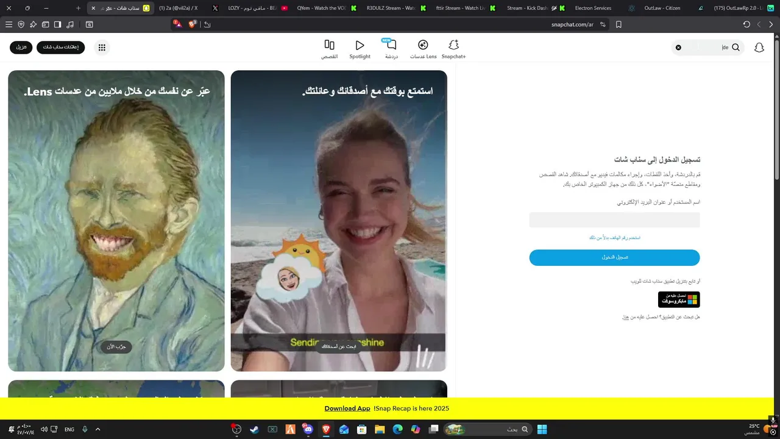Click the Microsoft Store download badge
Screen dimensions: 780x439
click(679, 299)
